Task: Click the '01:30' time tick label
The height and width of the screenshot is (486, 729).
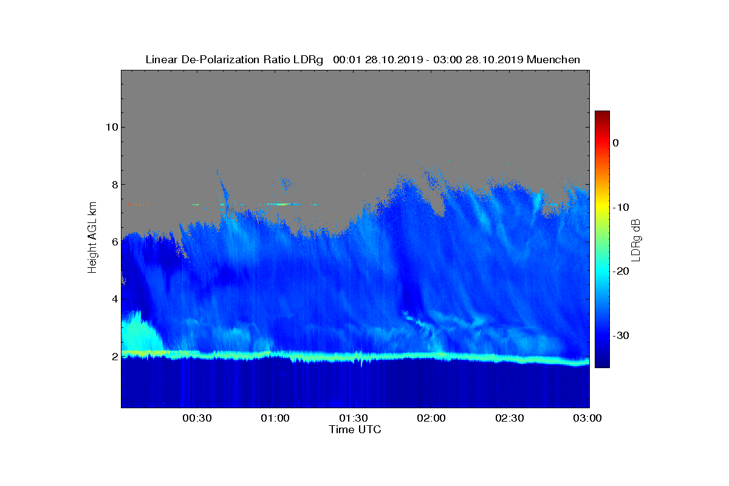Action: pos(353,418)
